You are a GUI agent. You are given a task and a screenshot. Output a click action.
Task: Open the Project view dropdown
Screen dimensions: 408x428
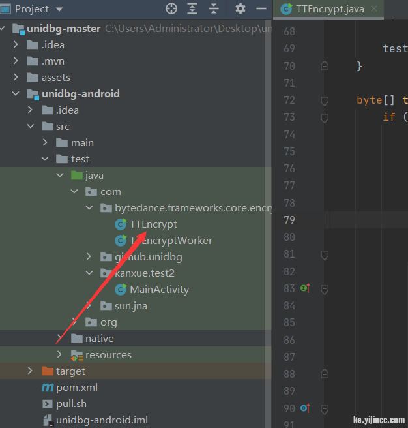[59, 9]
